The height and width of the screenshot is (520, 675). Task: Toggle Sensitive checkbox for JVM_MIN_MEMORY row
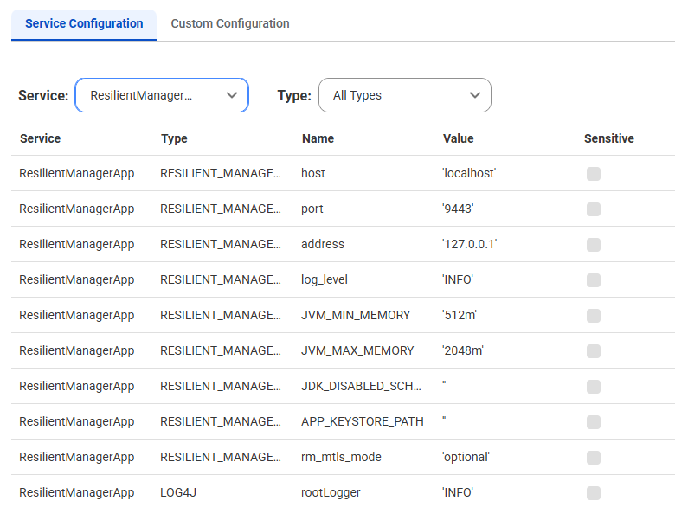[593, 316]
